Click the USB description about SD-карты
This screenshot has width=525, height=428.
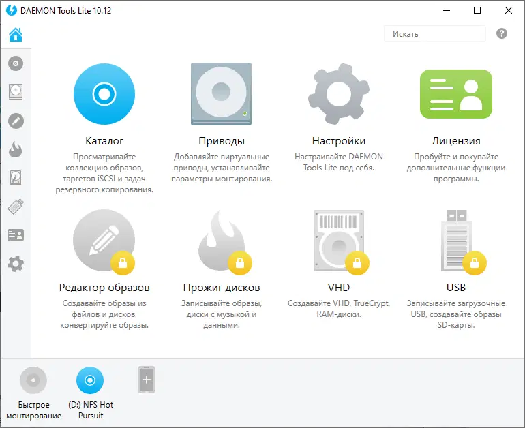click(456, 314)
